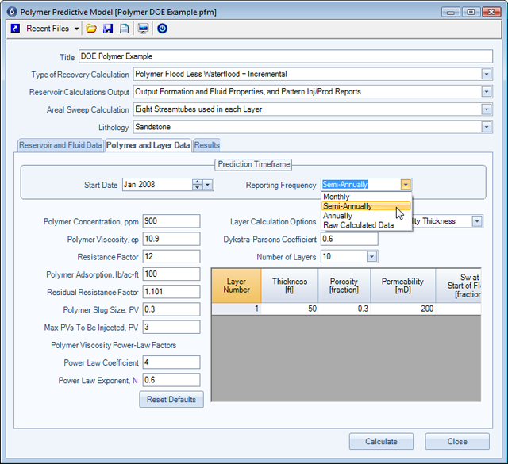
Task: Switch to the Results tab
Action: click(207, 145)
